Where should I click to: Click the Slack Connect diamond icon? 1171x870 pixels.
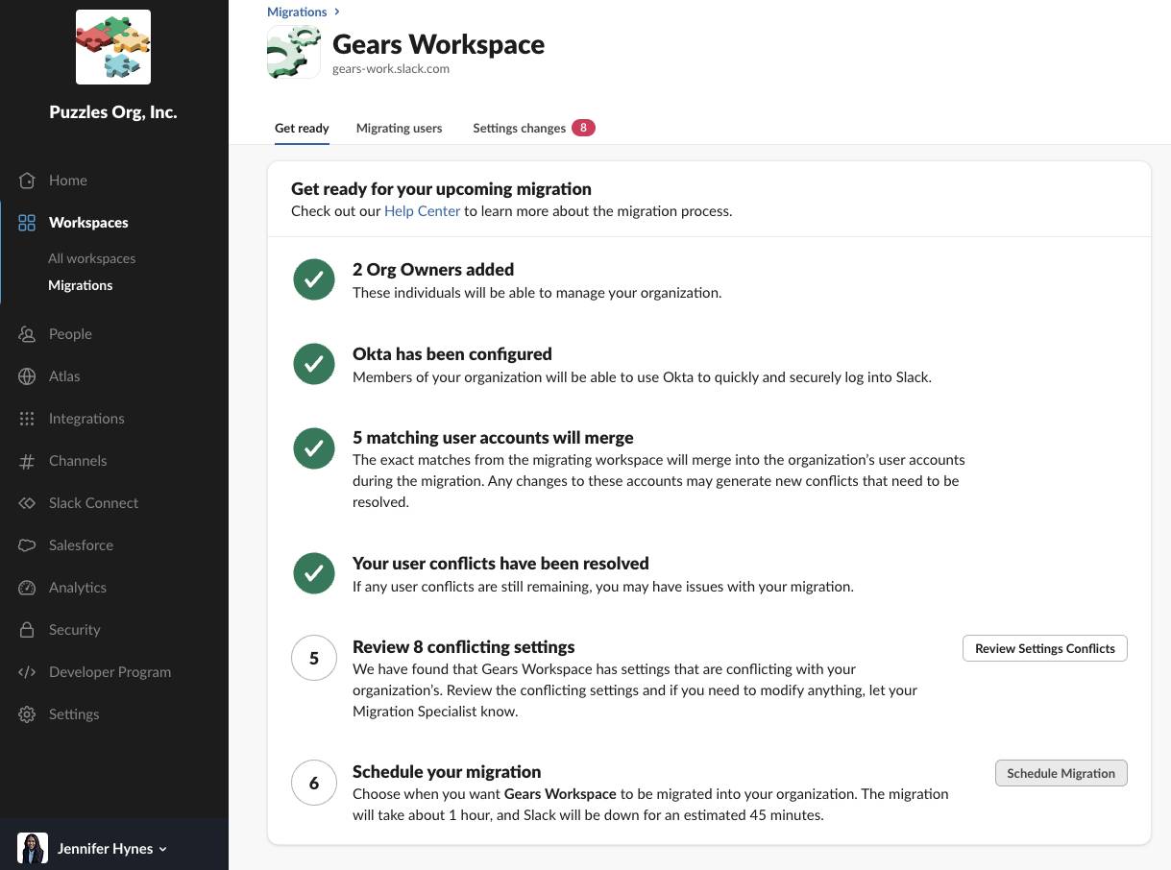tap(27, 503)
